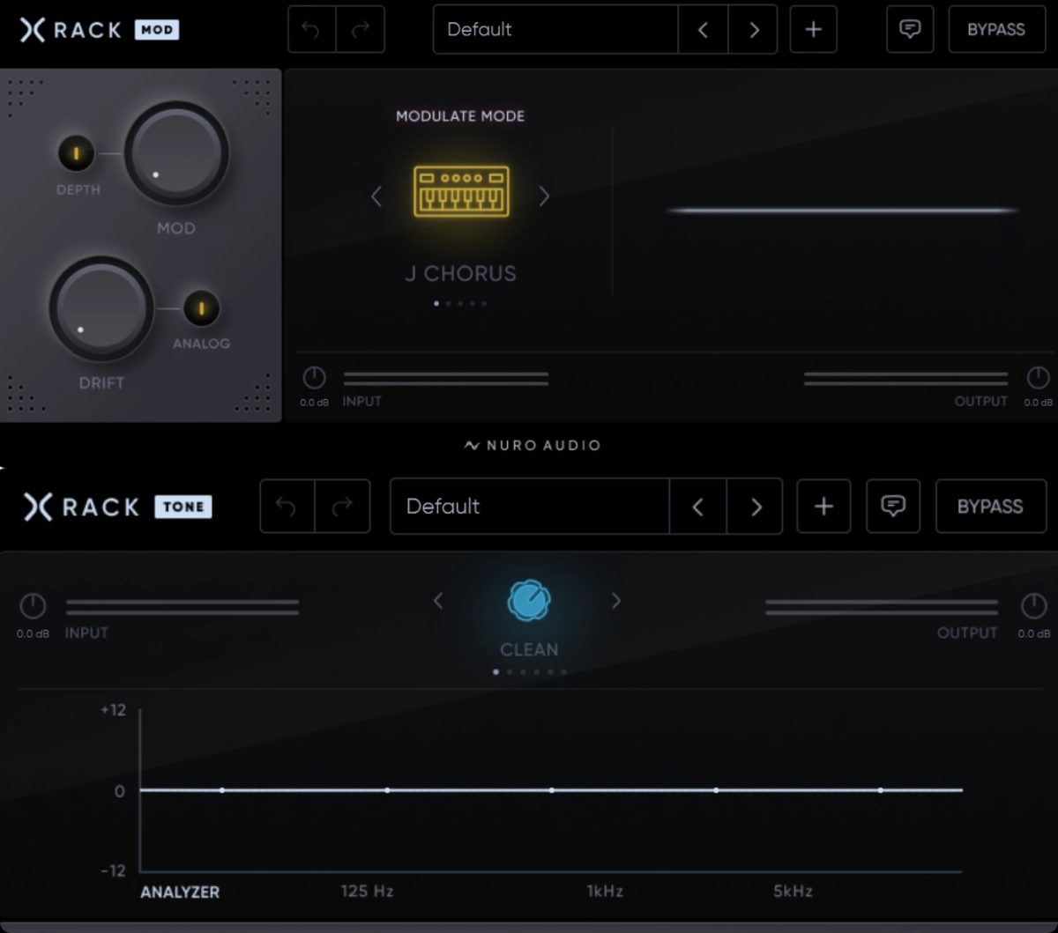
Task: Select first modulate mode page dot
Action: (436, 303)
